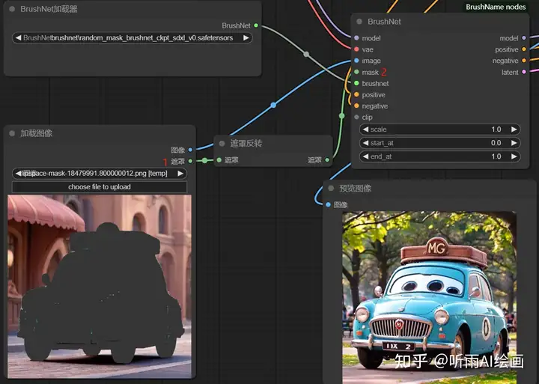This screenshot has width=539, height=384.
Task: Click the reroute dot on the gray BrushNet wire
Action: (306, 54)
